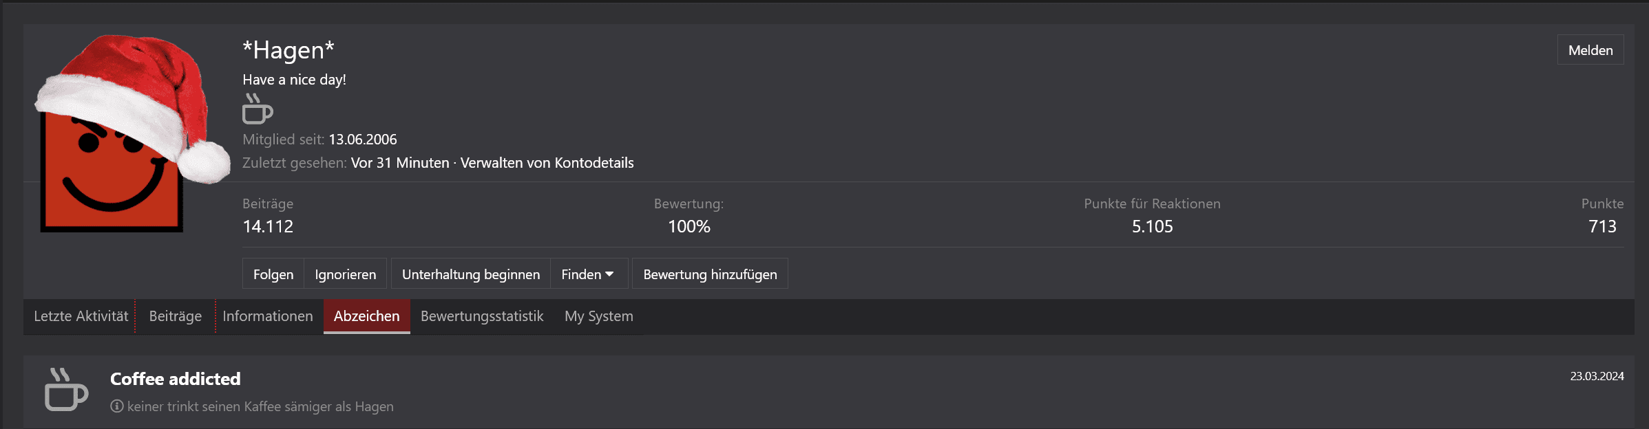Click the 713 Punkte value
The width and height of the screenshot is (1649, 429).
(1602, 226)
